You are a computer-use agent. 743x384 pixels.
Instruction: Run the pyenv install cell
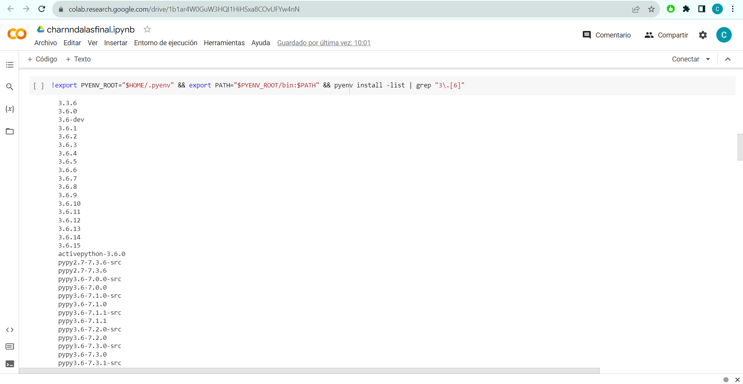(x=39, y=86)
